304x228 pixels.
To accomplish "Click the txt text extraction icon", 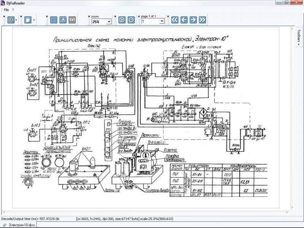I will 72,20.
